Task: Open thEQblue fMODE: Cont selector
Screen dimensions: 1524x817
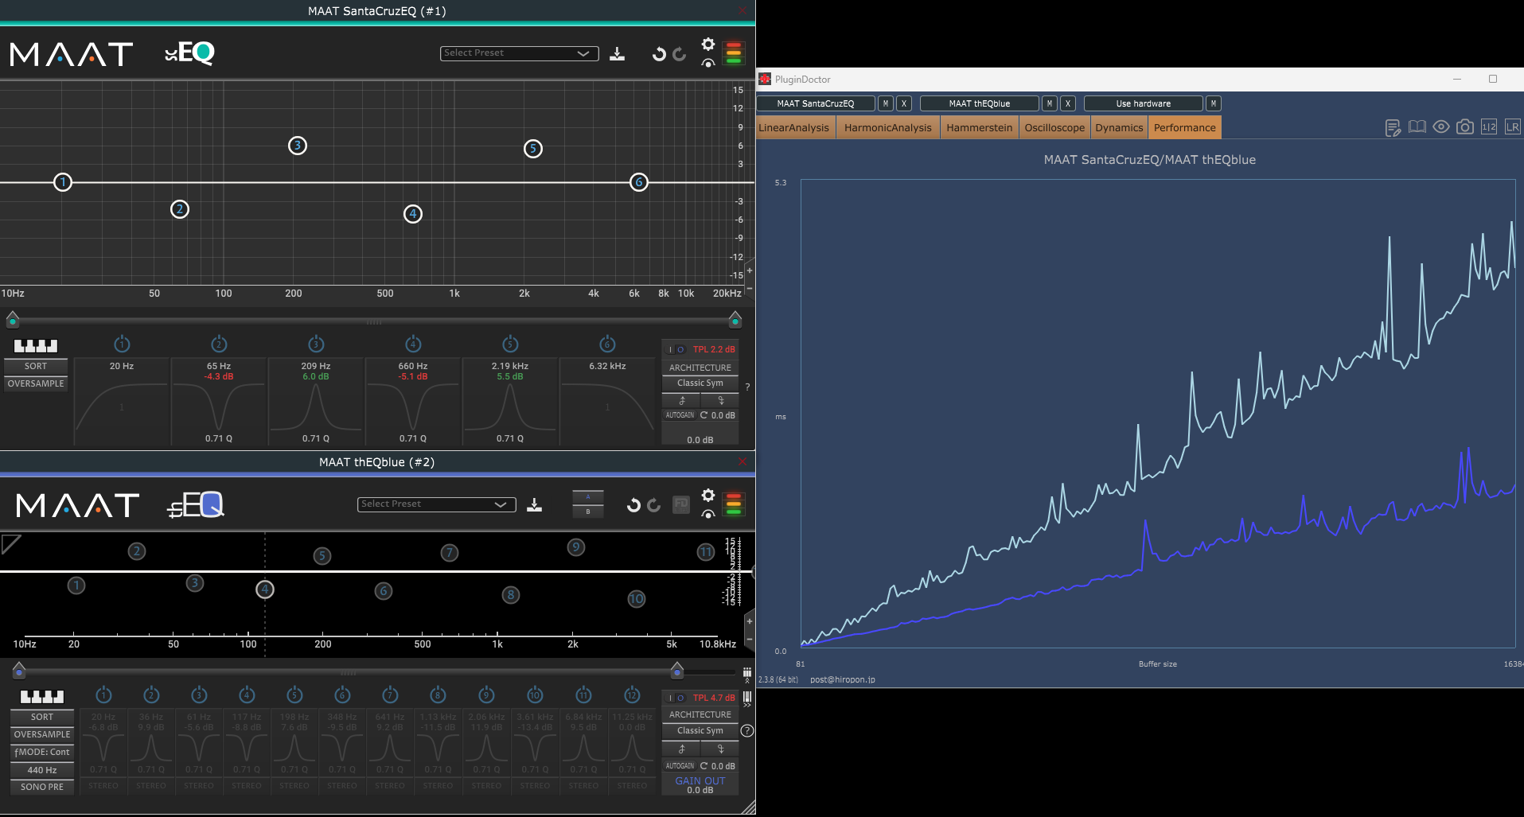Action: pyautogui.click(x=42, y=752)
